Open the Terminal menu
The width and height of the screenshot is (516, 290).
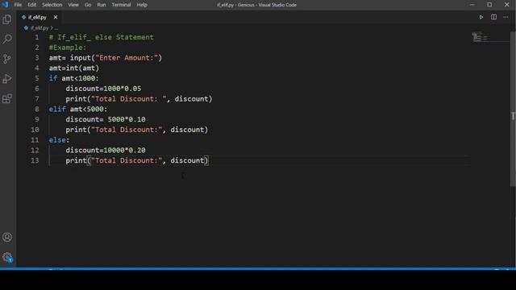click(121, 5)
